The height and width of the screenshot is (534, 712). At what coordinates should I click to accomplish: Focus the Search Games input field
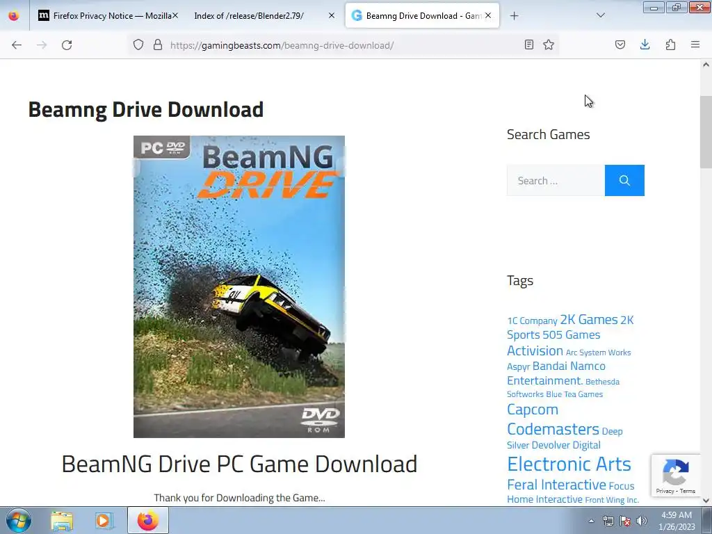pyautogui.click(x=556, y=180)
